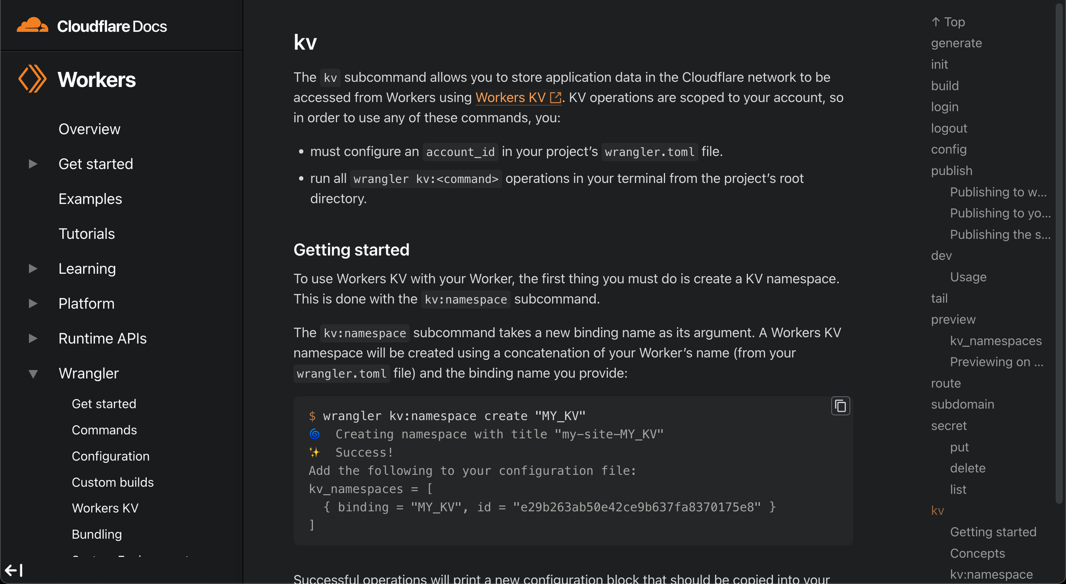
Task: Select the Commands menu item in sidebar
Action: tap(104, 429)
